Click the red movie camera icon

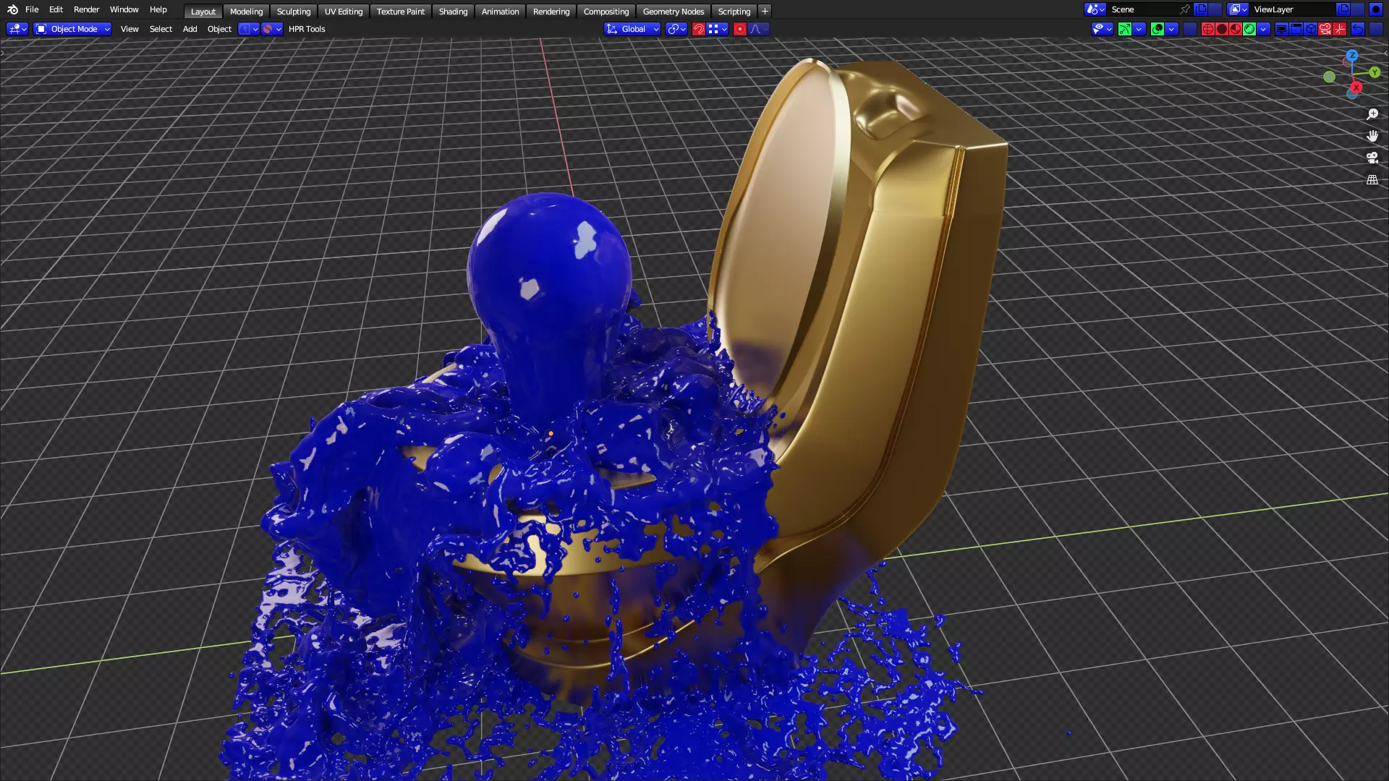point(1325,29)
